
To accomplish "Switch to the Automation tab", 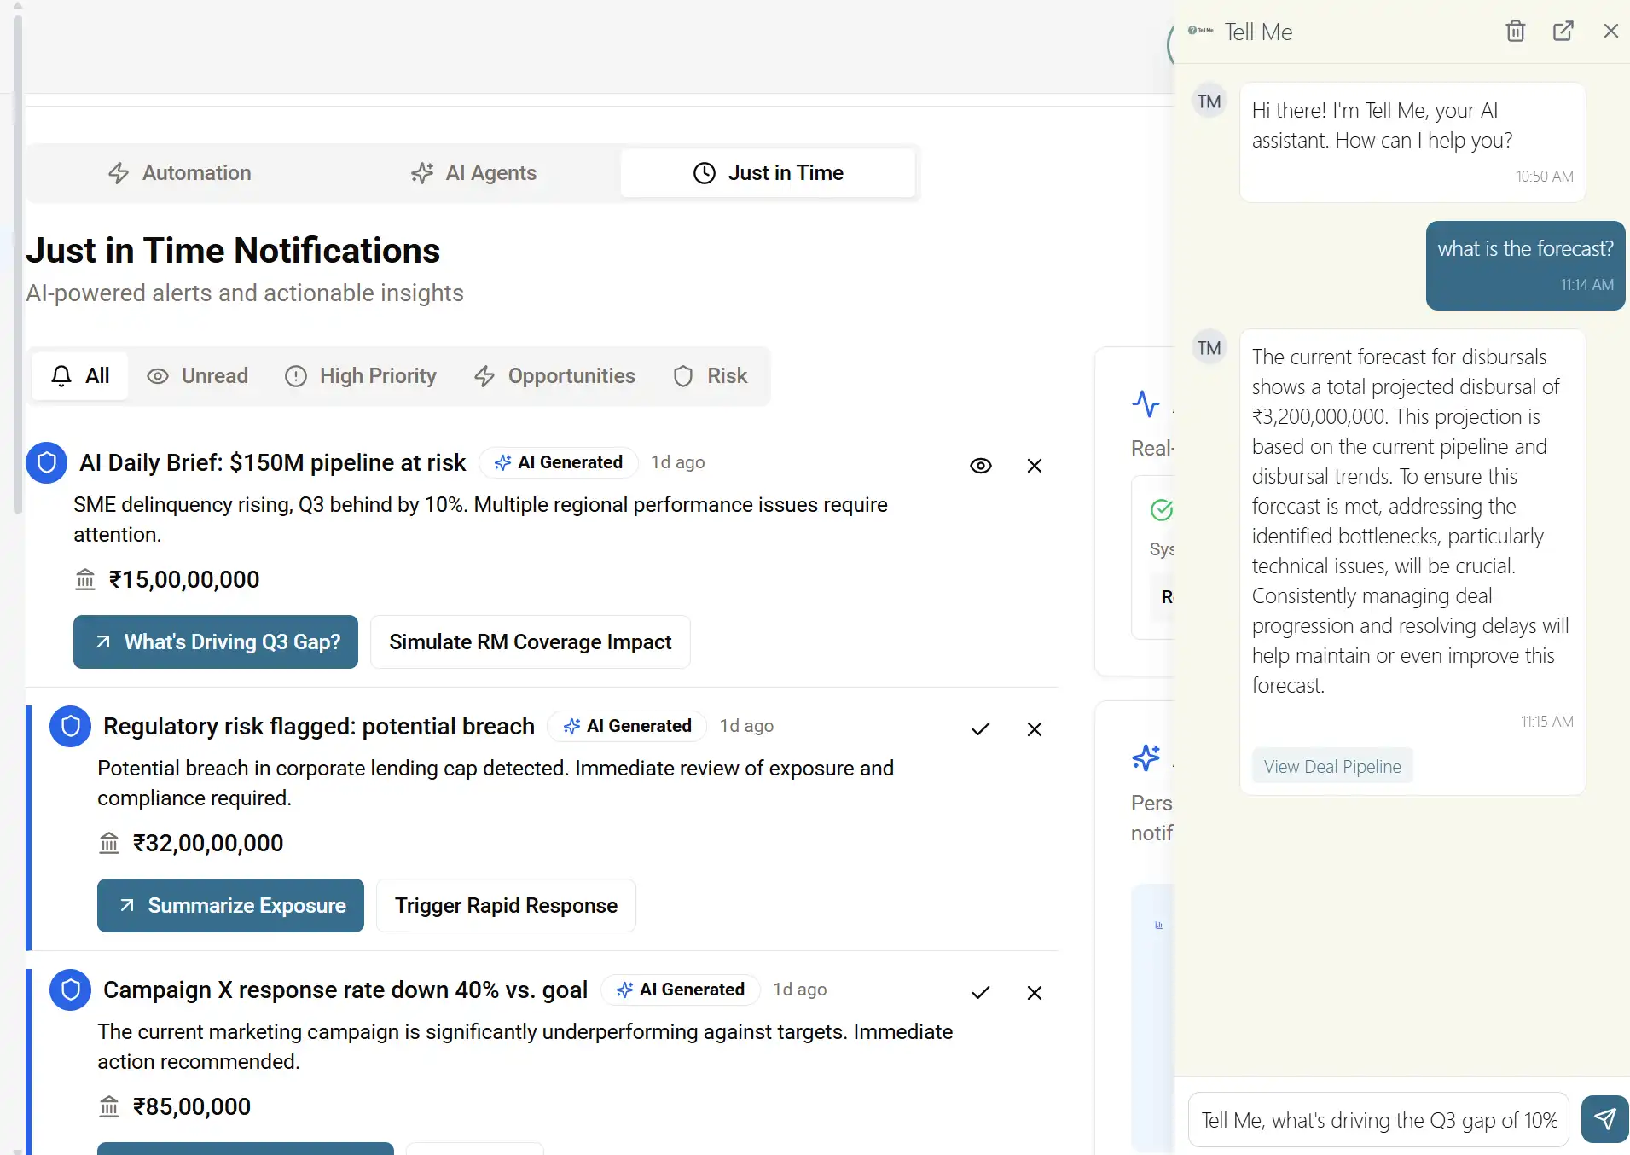I will click(180, 173).
